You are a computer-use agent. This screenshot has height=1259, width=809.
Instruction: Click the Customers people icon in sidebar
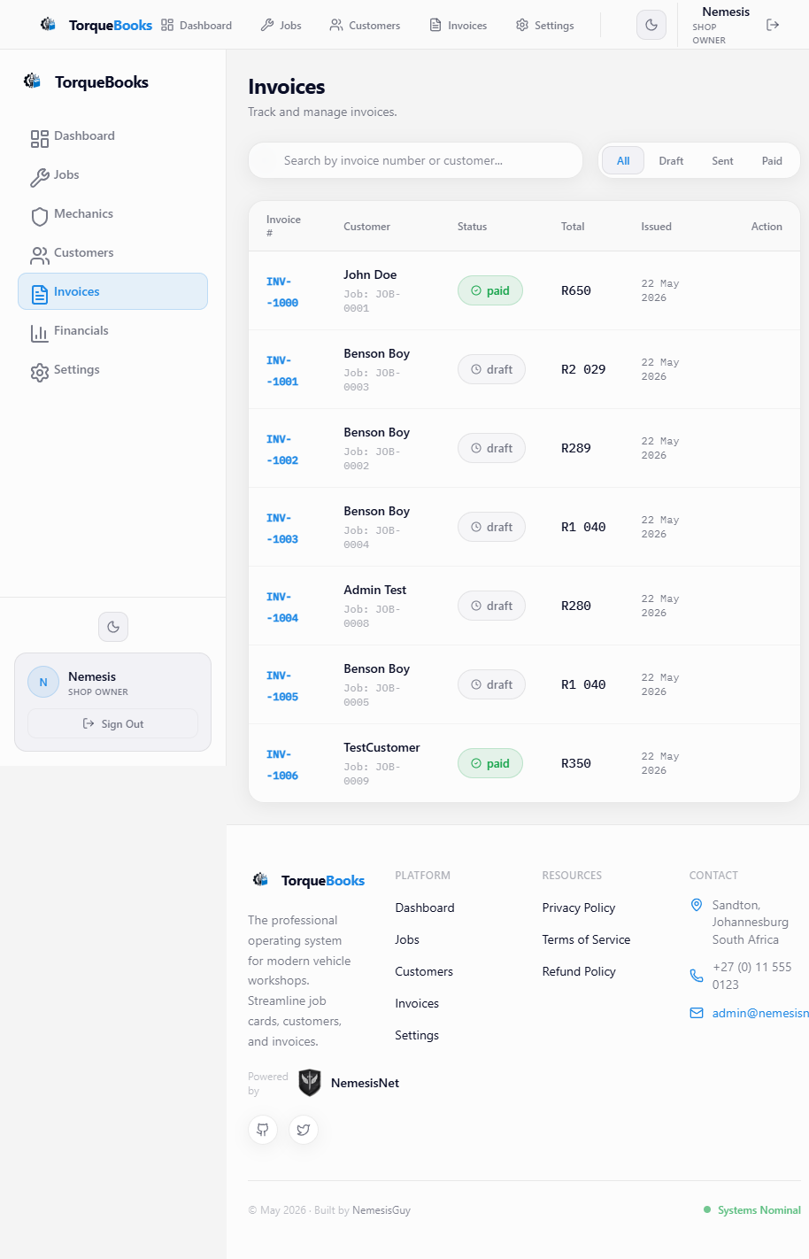point(39,255)
